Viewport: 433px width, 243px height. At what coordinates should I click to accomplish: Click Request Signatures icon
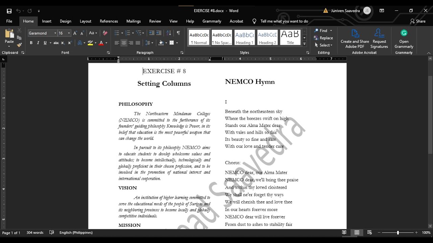click(379, 39)
